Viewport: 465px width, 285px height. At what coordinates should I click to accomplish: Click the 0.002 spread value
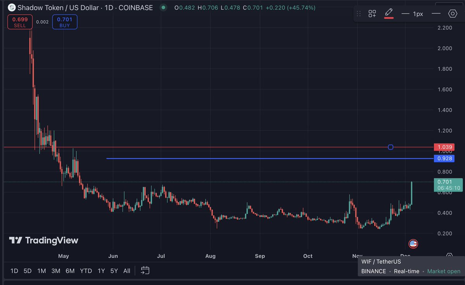pos(42,22)
